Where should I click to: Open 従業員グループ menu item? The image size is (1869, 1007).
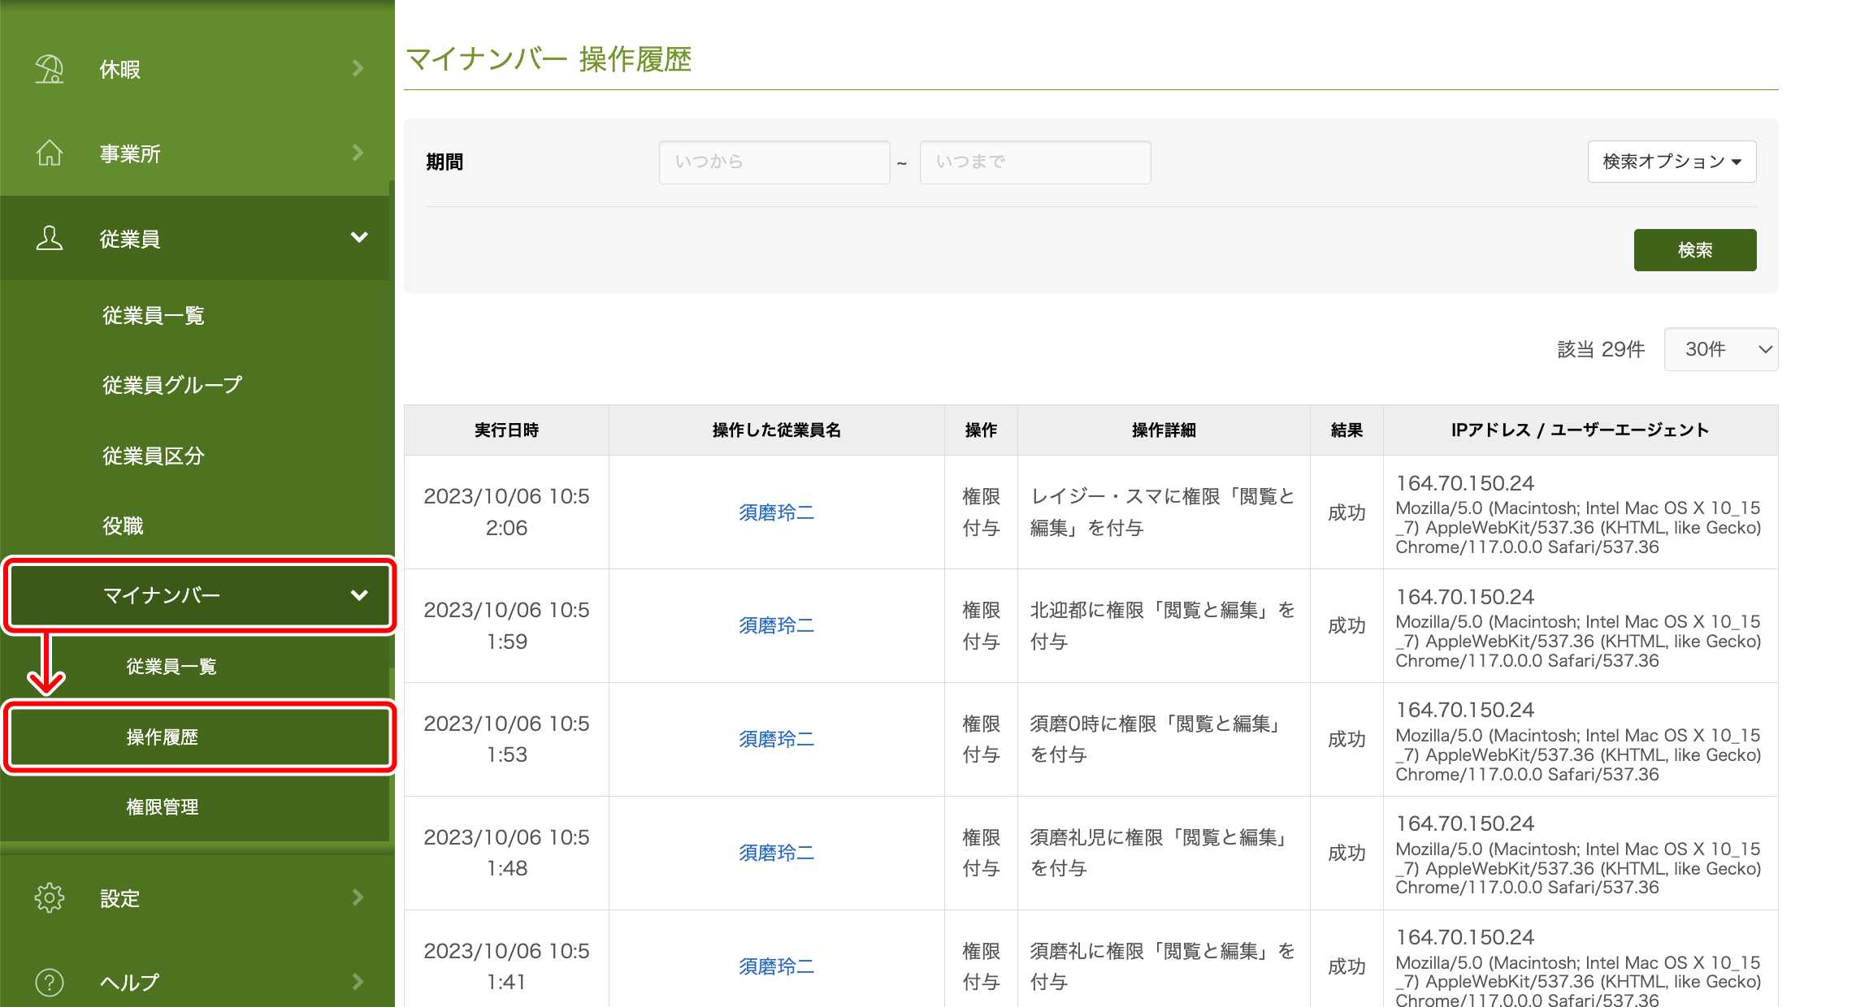[x=172, y=385]
